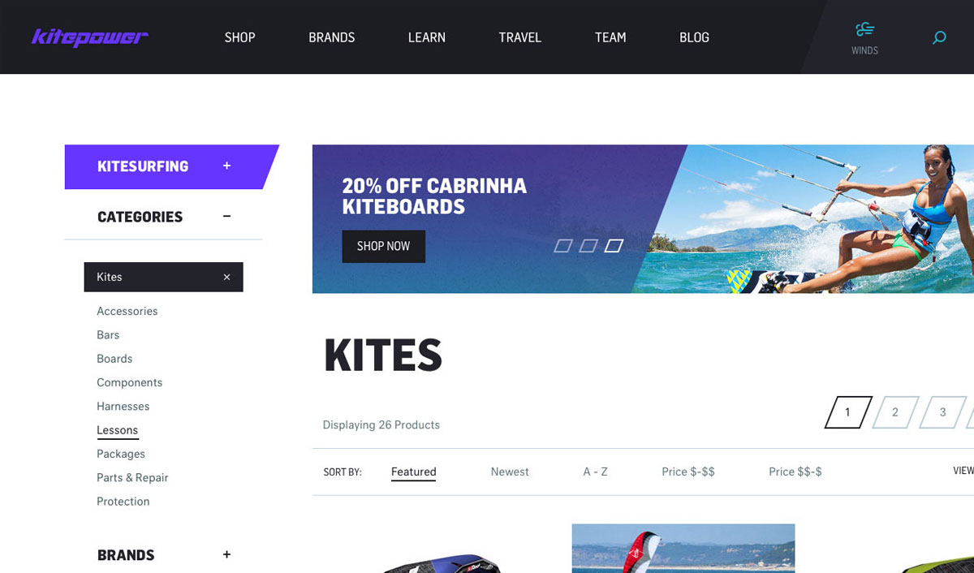This screenshot has width=974, height=573.
Task: Select the second banner slide indicator
Action: click(588, 245)
